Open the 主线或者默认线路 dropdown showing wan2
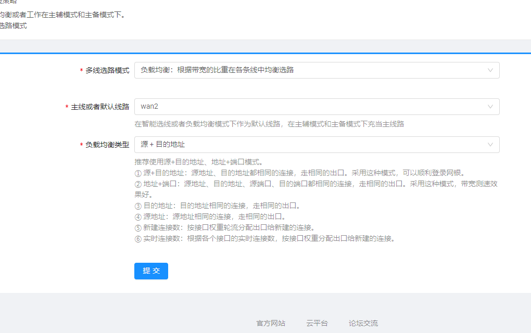 (312, 107)
